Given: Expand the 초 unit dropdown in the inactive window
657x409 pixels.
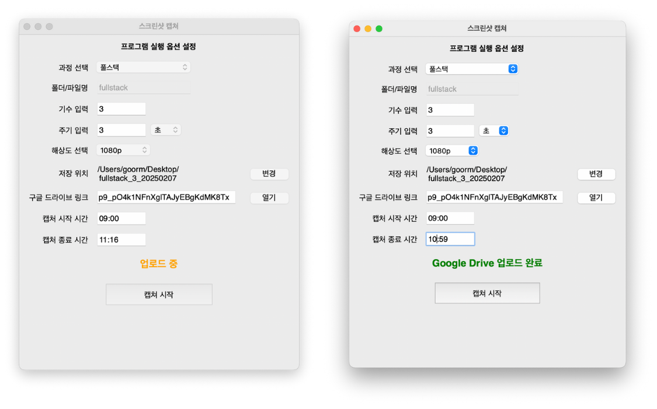Looking at the screenshot, I should coord(166,130).
